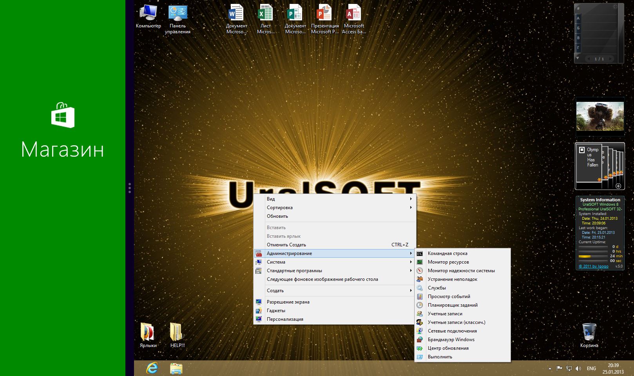Open Разрешение экрана from the context menu

[x=335, y=302]
